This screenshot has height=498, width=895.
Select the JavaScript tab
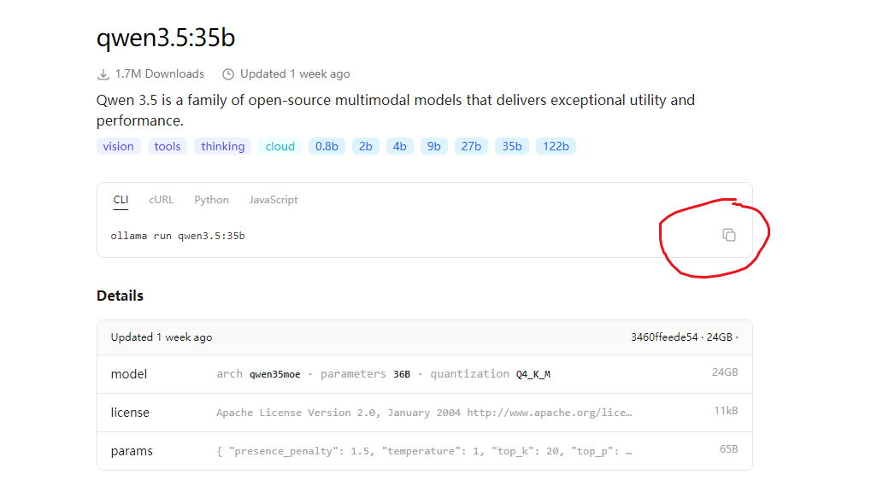[274, 200]
